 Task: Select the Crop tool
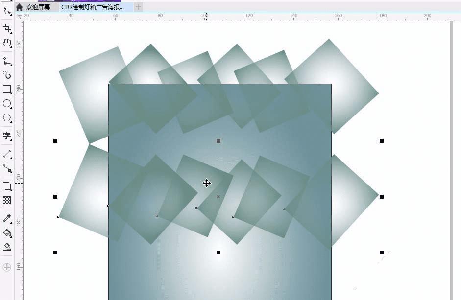(x=7, y=28)
